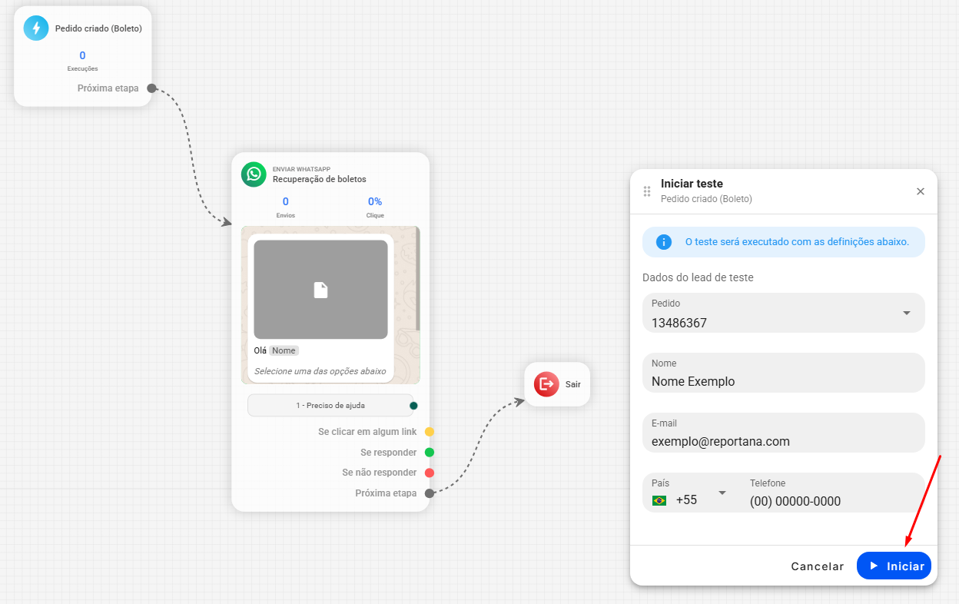Click the '1 - Preciso de ajuda' option button
Image resolution: width=959 pixels, height=604 pixels.
pyautogui.click(x=330, y=405)
